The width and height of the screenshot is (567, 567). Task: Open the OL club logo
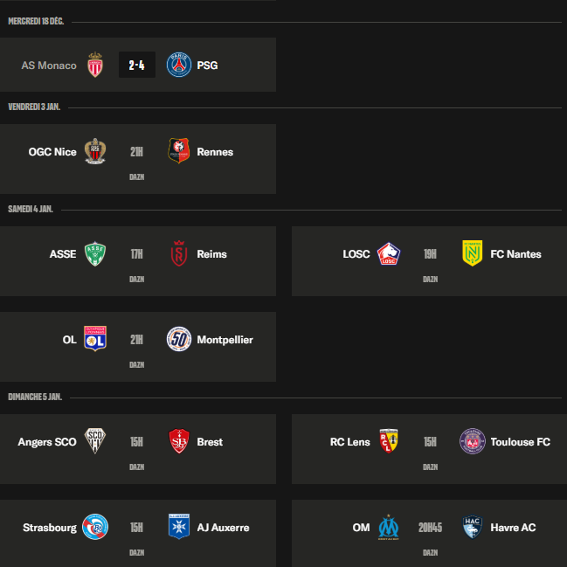tap(95, 339)
